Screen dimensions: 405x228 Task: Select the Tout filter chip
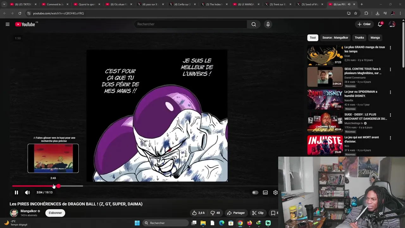click(x=313, y=38)
